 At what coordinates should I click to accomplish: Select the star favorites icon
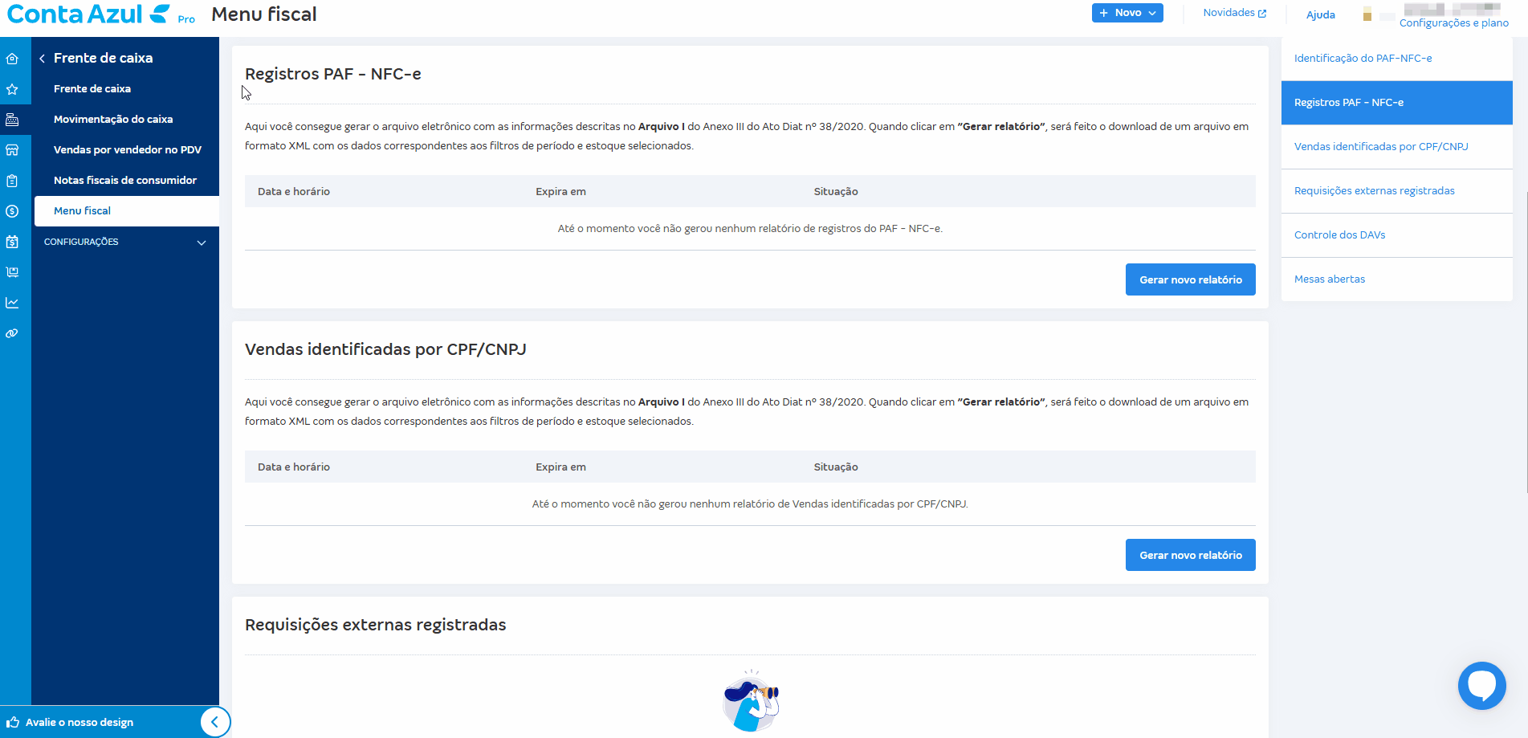point(14,89)
